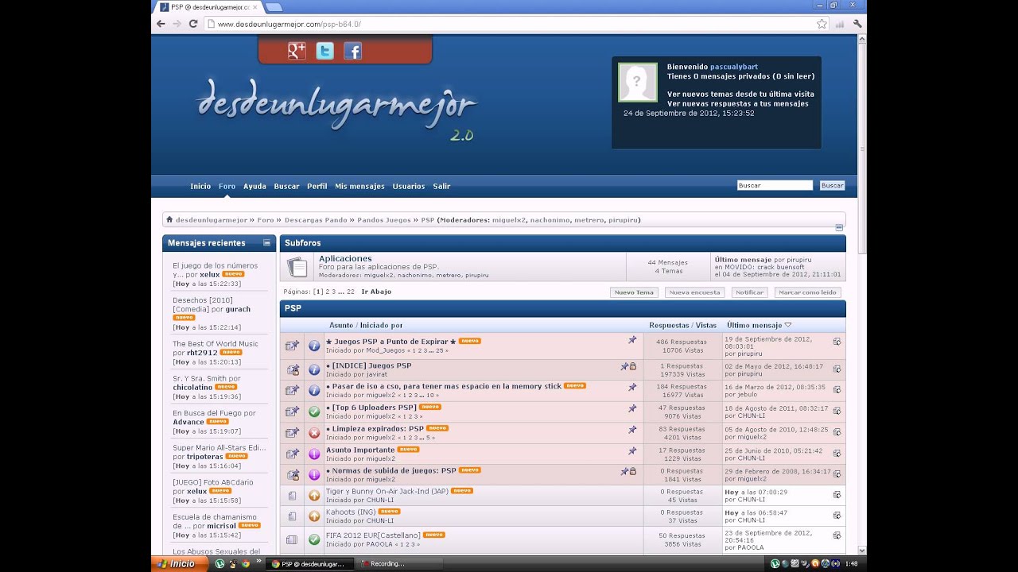This screenshot has height=572, width=1018.
Task: Go to last post of Asunto Importante topic
Action: coord(837,453)
